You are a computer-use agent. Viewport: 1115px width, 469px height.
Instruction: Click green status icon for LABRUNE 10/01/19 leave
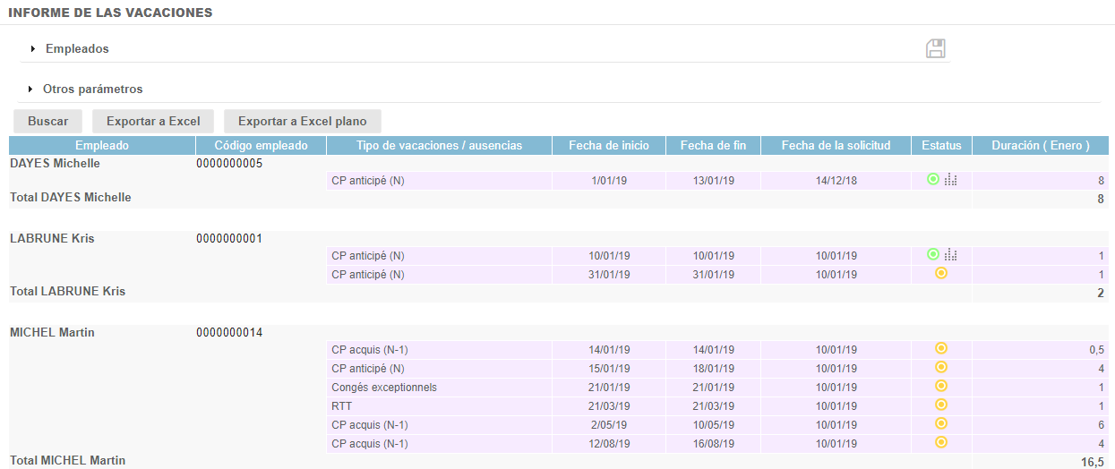point(933,255)
